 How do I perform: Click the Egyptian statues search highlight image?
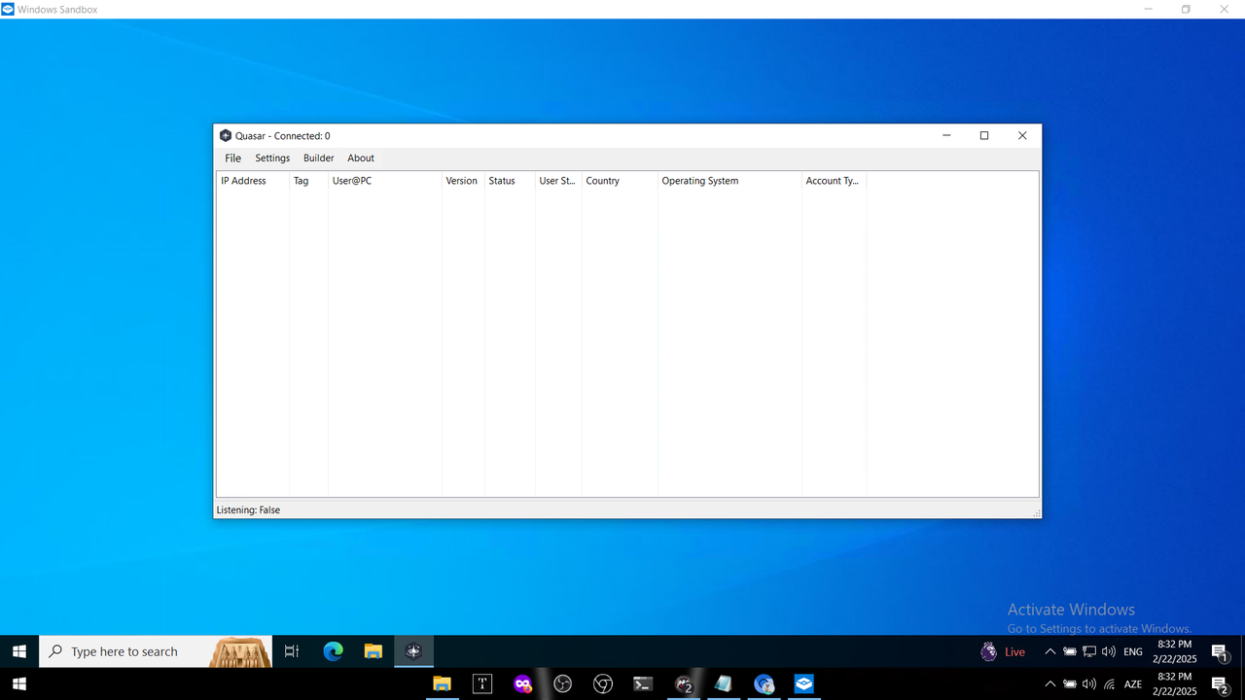(x=240, y=651)
